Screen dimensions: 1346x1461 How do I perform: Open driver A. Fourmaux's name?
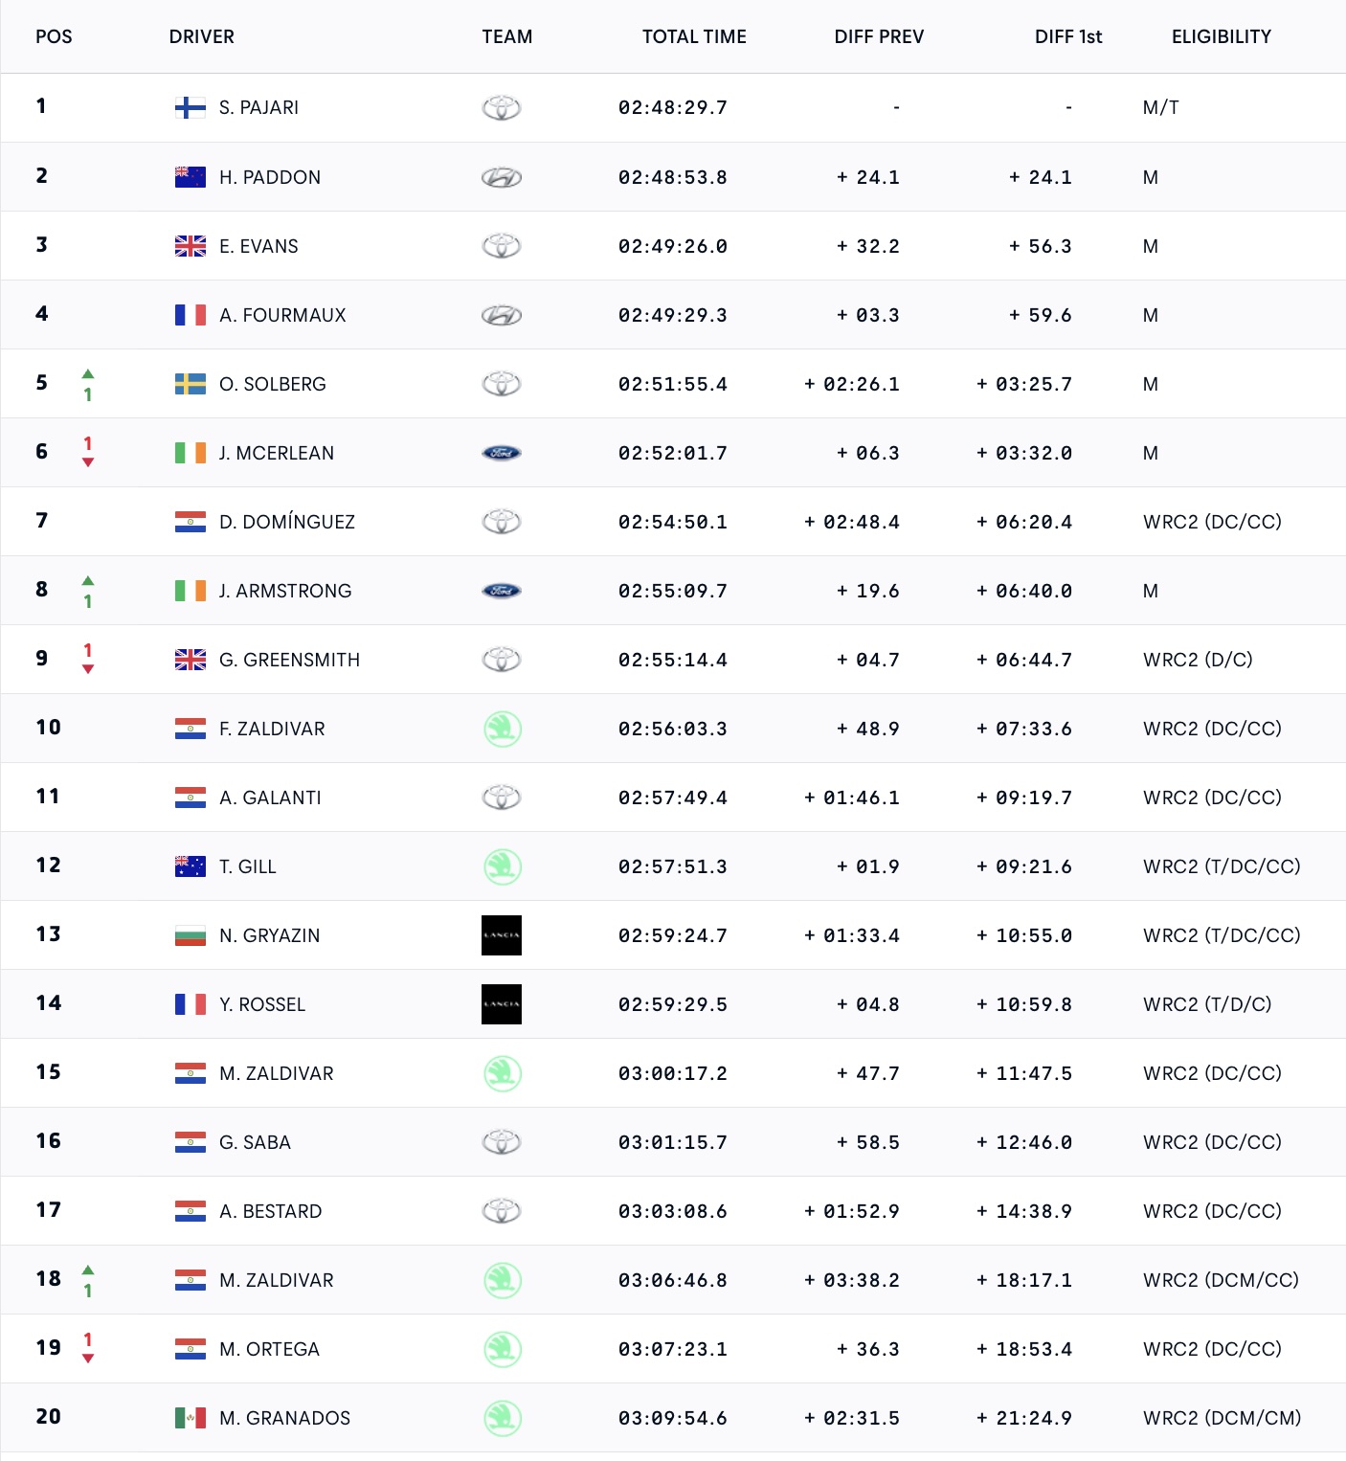point(282,315)
